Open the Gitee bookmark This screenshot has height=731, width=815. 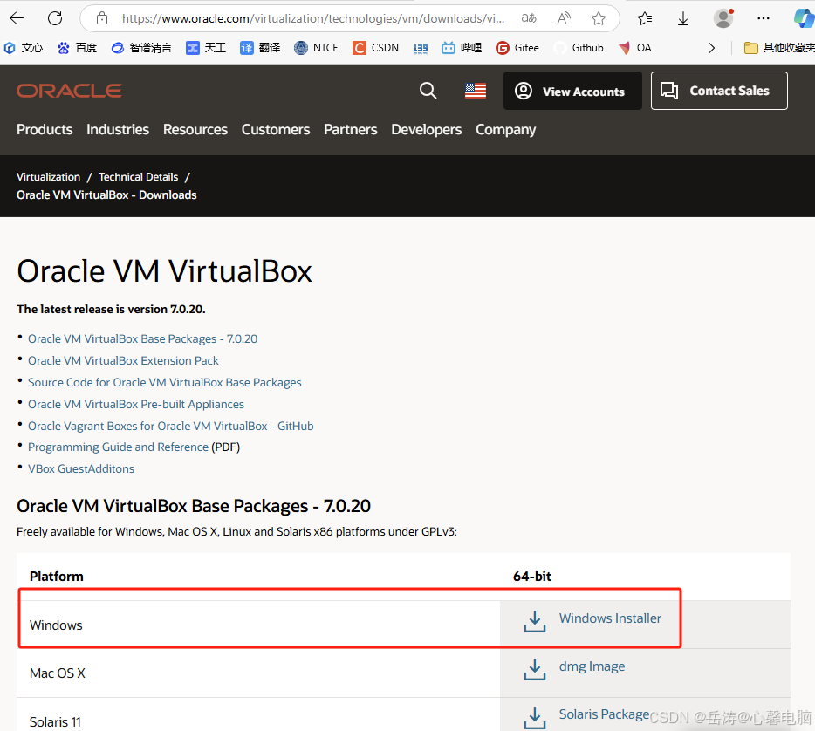point(517,48)
